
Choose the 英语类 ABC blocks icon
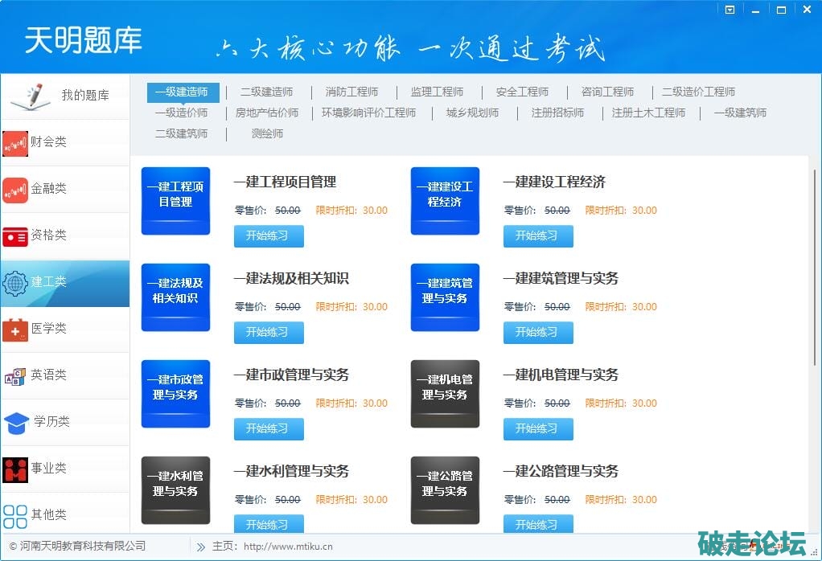[x=15, y=375]
